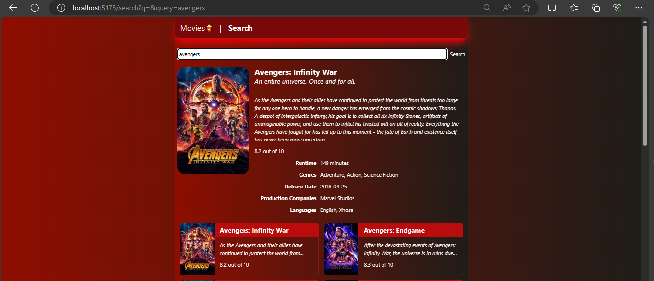Image resolution: width=654 pixels, height=281 pixels.
Task: Reload the current page
Action: click(35, 8)
